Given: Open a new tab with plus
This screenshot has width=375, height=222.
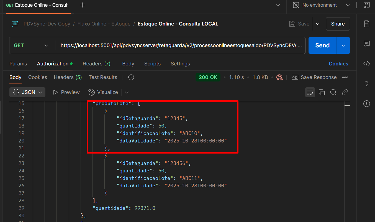Looking at the screenshot, I should 82,5.
